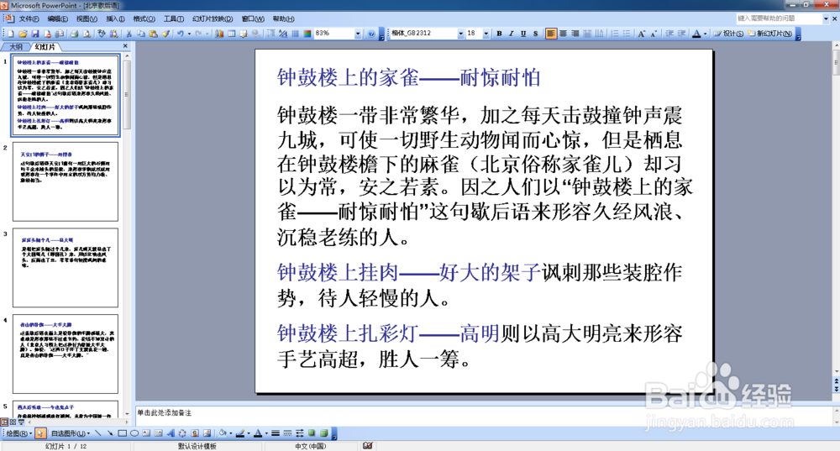Expand the fill color dropdown arrow

pos(231,433)
